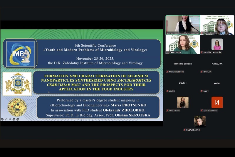
Task: Select Oksana Skrotska's video tile
Action: click(217, 25)
